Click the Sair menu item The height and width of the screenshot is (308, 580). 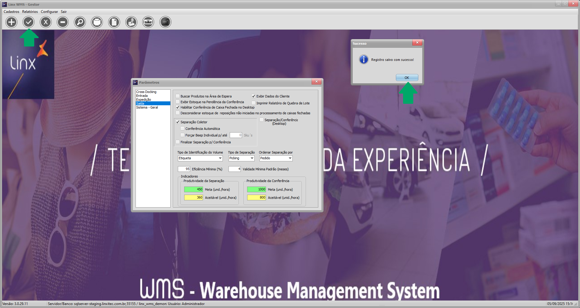(x=64, y=12)
